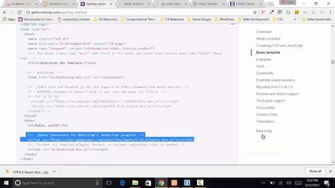Viewport: 335px width, 188px height.
Task: Open the Web Development bookmark folder
Action: click(x=253, y=19)
